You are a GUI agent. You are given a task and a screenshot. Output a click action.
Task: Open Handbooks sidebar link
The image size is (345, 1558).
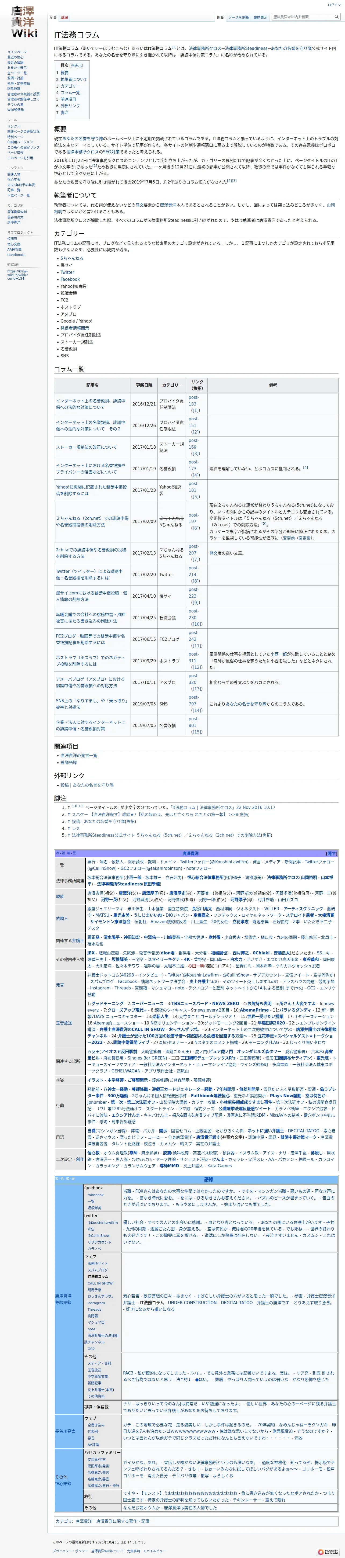tap(16, 255)
